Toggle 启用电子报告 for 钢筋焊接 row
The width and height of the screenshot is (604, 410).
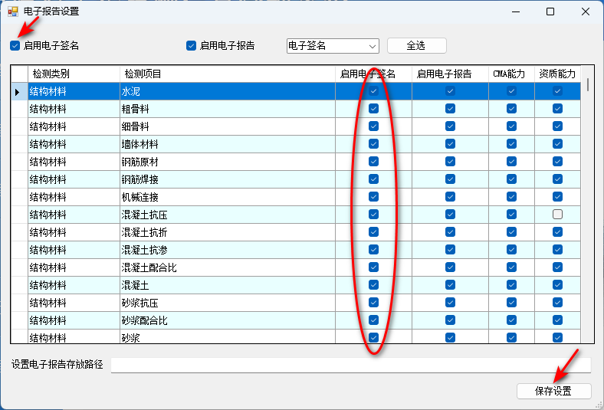pos(450,179)
